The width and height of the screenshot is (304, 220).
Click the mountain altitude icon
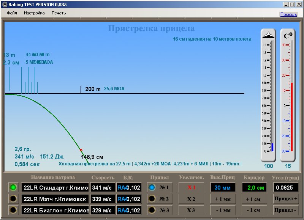268,35
